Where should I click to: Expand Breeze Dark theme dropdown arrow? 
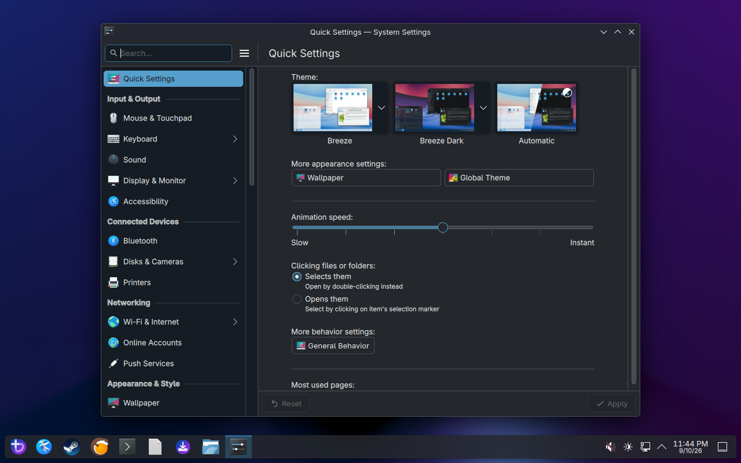tap(483, 108)
